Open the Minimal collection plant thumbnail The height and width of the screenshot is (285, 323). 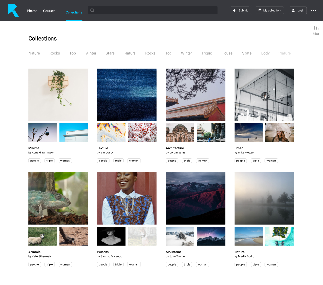tap(58, 94)
